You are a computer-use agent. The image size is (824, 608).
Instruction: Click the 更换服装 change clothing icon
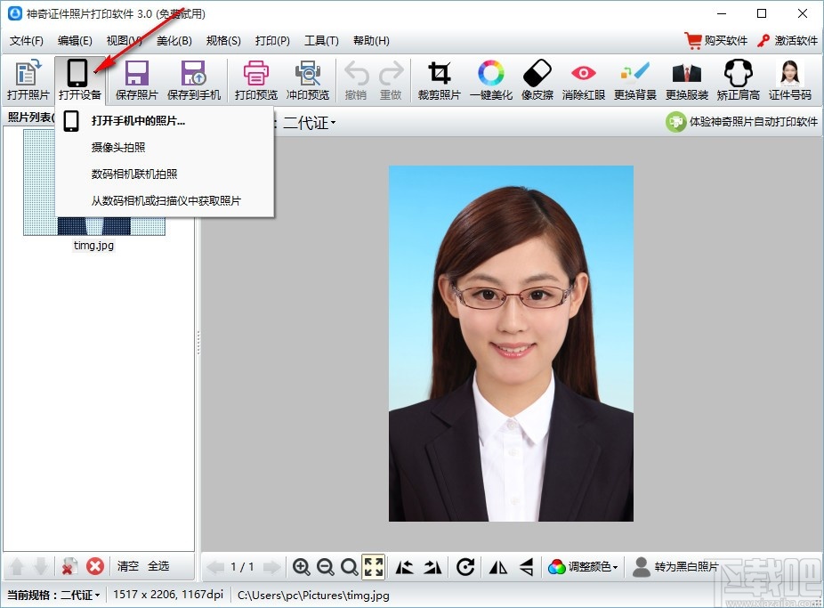(x=686, y=74)
